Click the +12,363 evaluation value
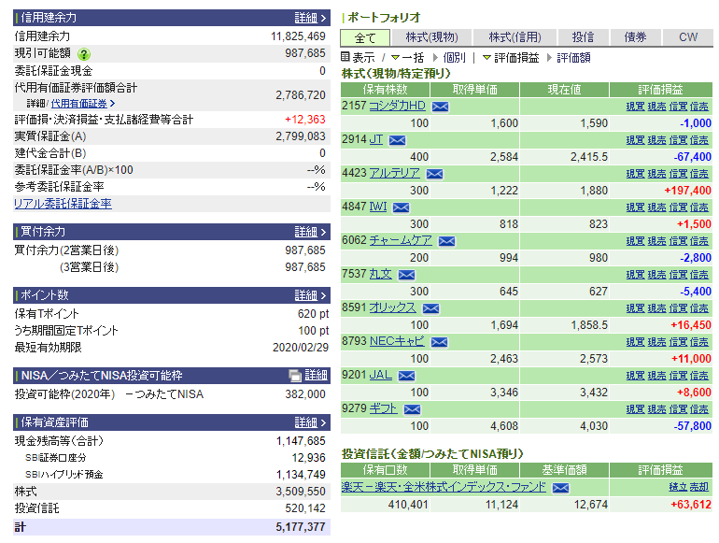 305,120
